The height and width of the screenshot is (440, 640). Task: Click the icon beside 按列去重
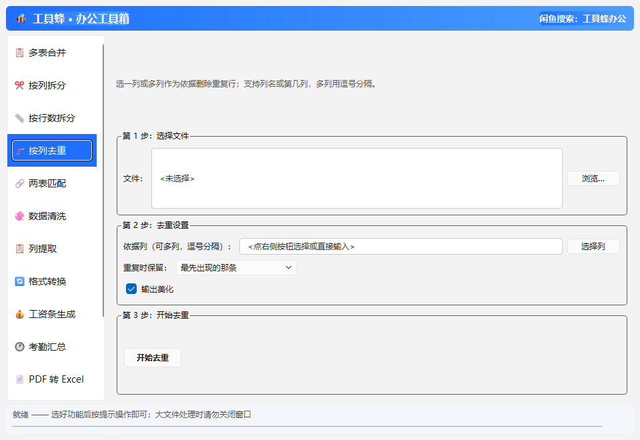(19, 151)
